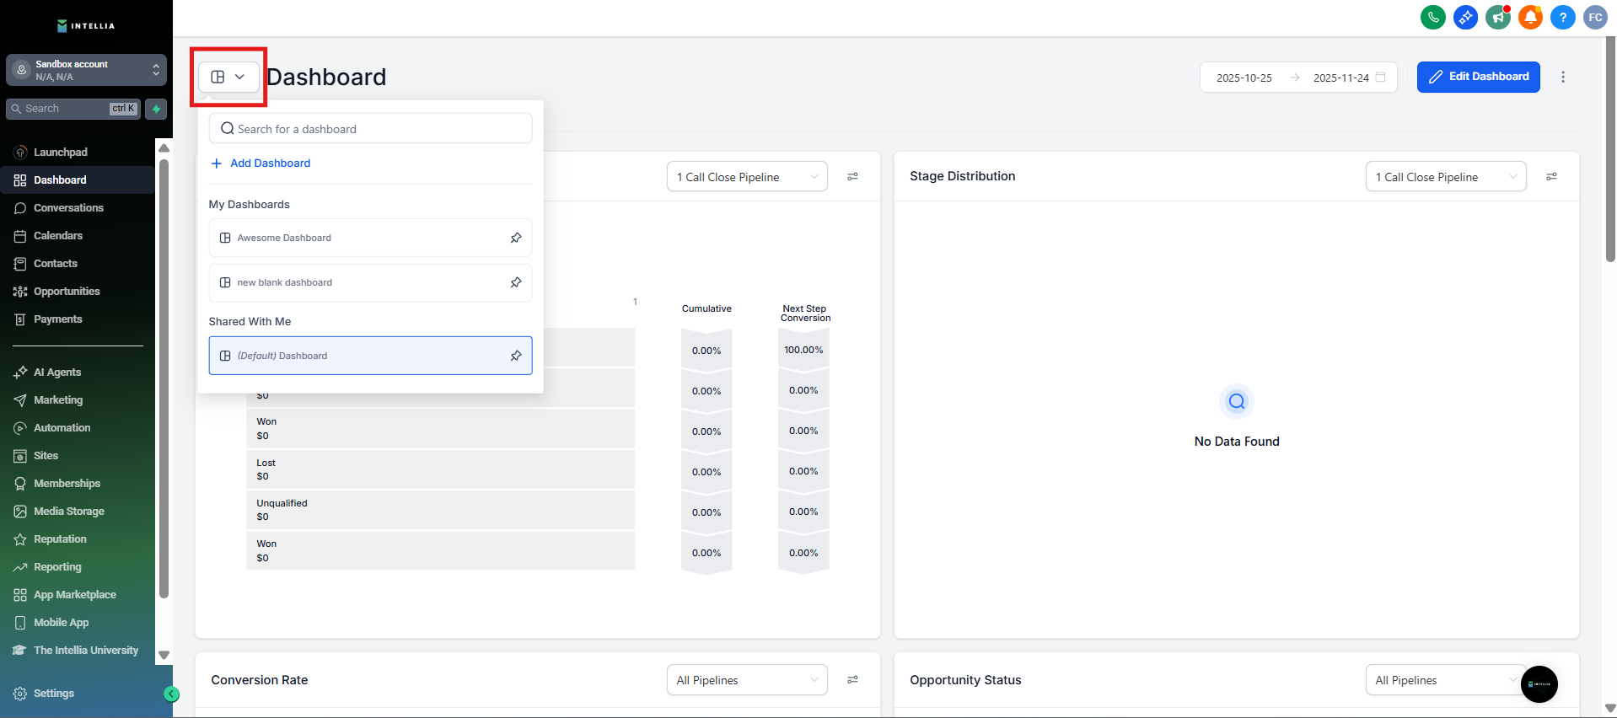Pin the Awesome Dashboard
Image resolution: width=1617 pixels, height=718 pixels.
pos(516,238)
